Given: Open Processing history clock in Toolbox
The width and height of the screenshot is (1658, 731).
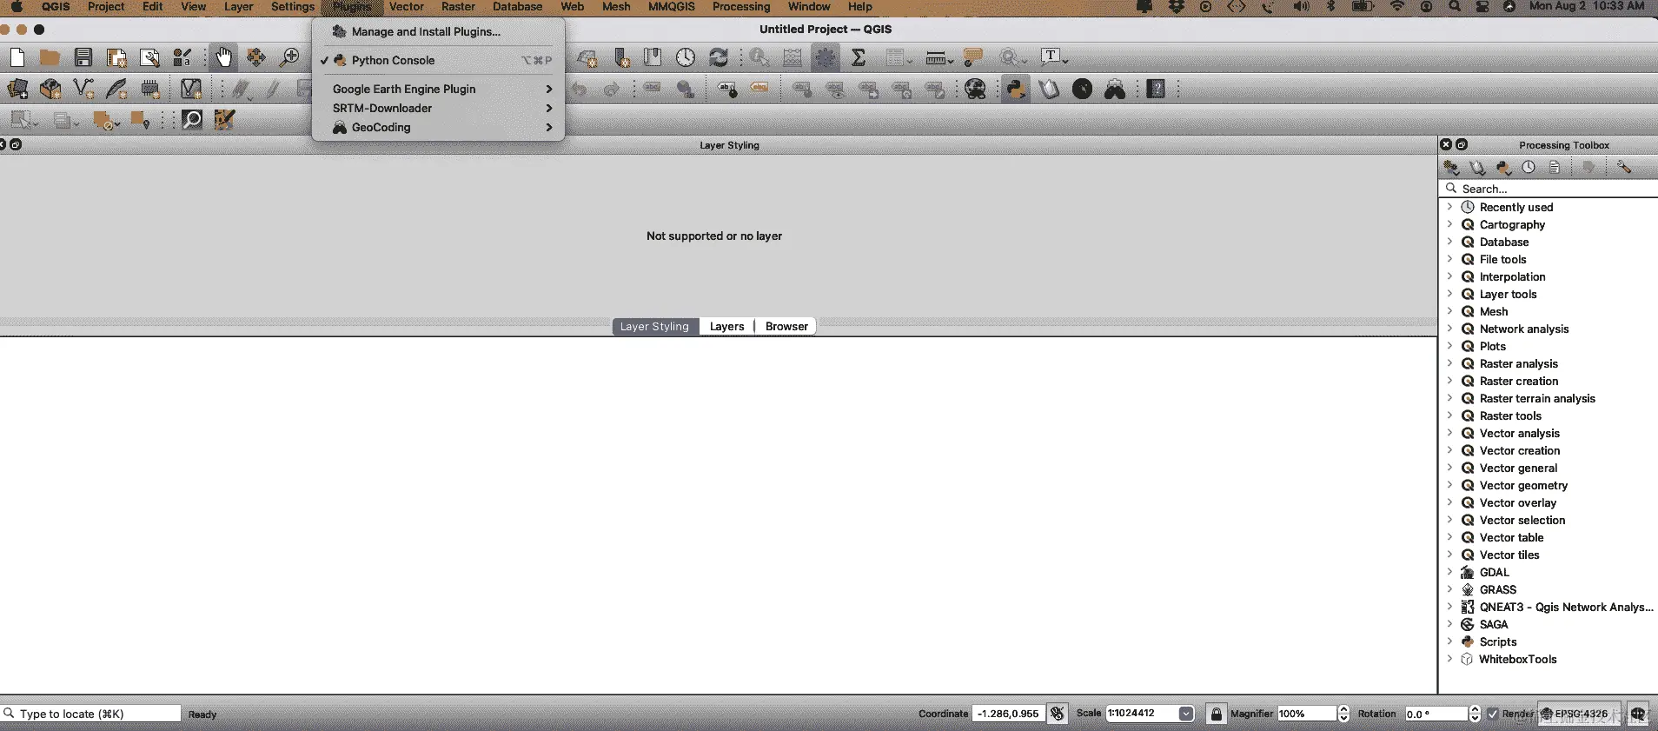Looking at the screenshot, I should coord(1529,167).
